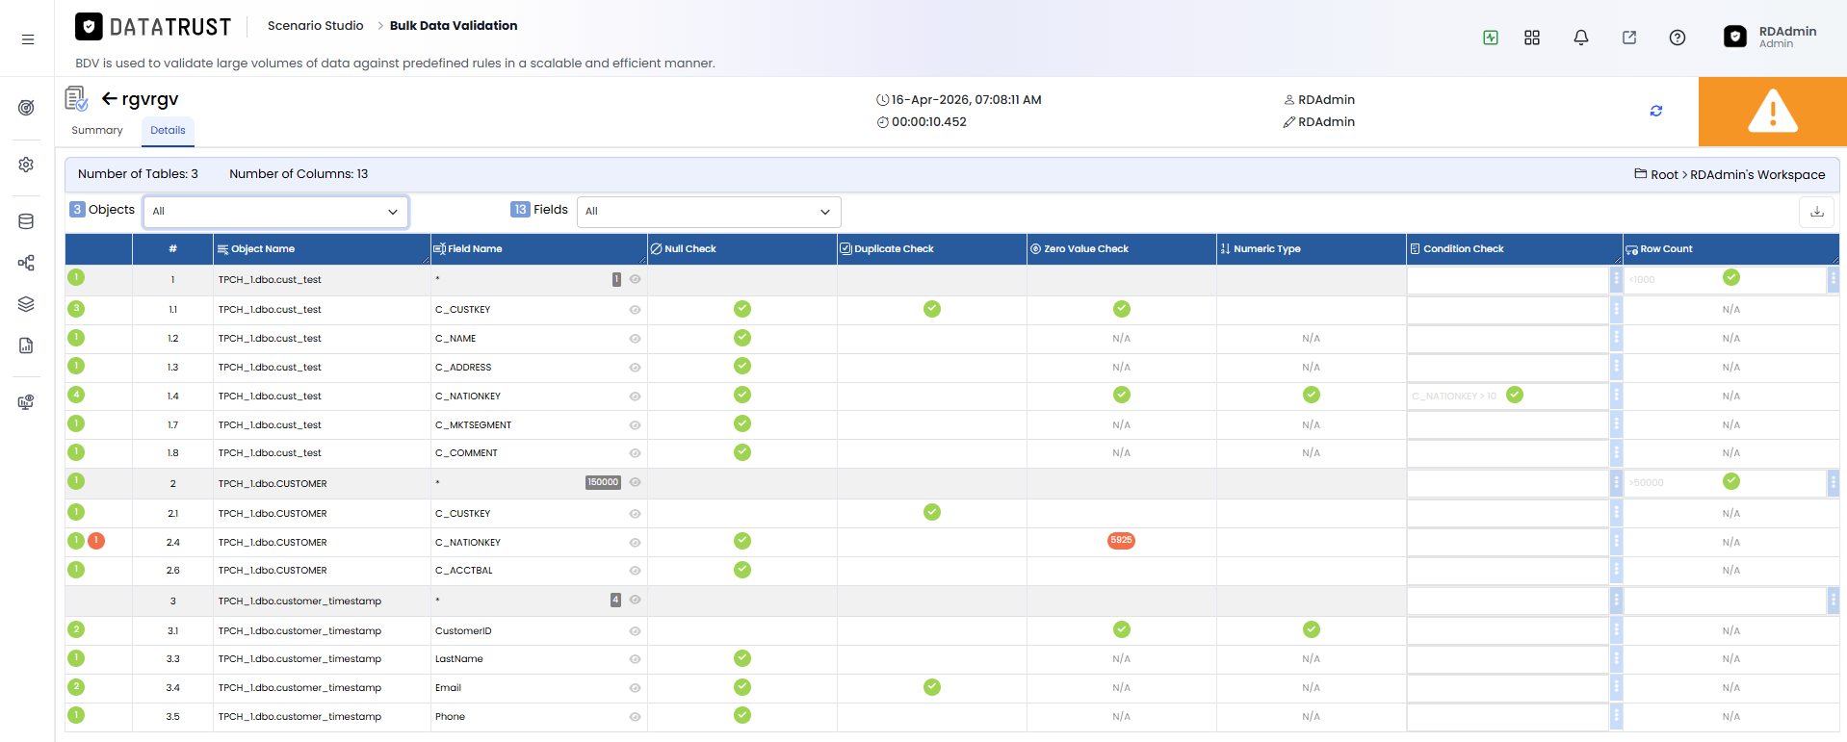The image size is (1847, 742).
Task: Open the help question mark icon
Action: (1677, 38)
